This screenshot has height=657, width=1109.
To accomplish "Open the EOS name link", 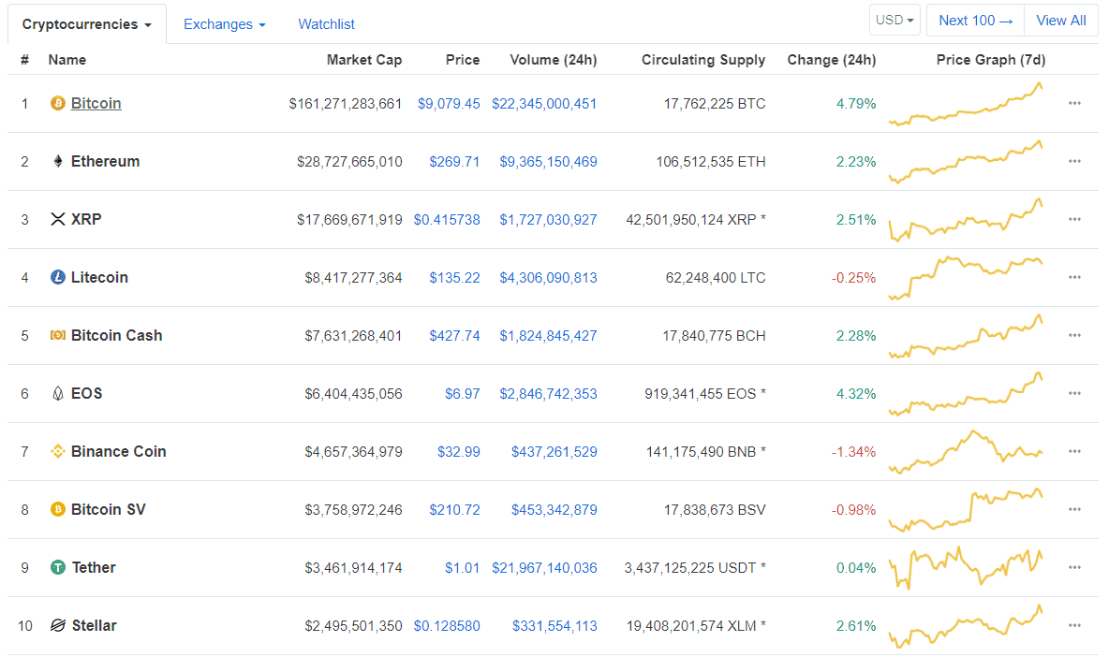I will coord(87,393).
